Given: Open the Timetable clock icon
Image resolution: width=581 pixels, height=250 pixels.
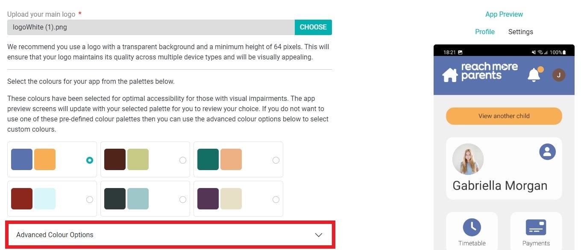Looking at the screenshot, I should (472, 227).
